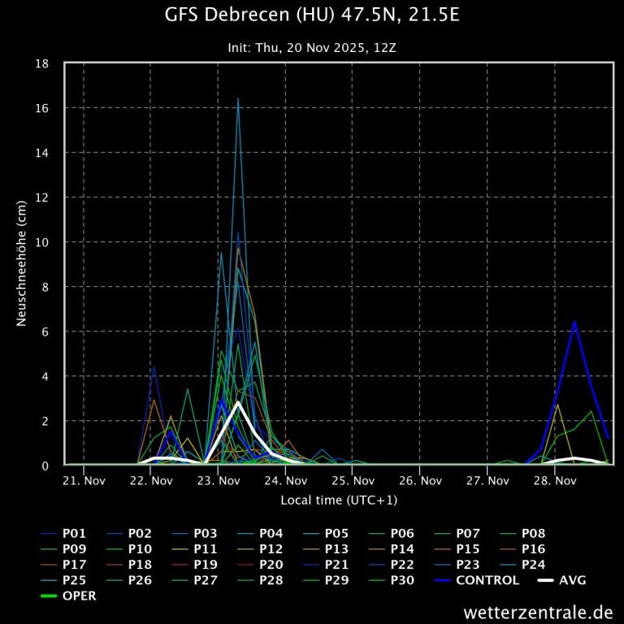624x624 pixels.
Task: Click the P12 legend entry
Action: 271,549
